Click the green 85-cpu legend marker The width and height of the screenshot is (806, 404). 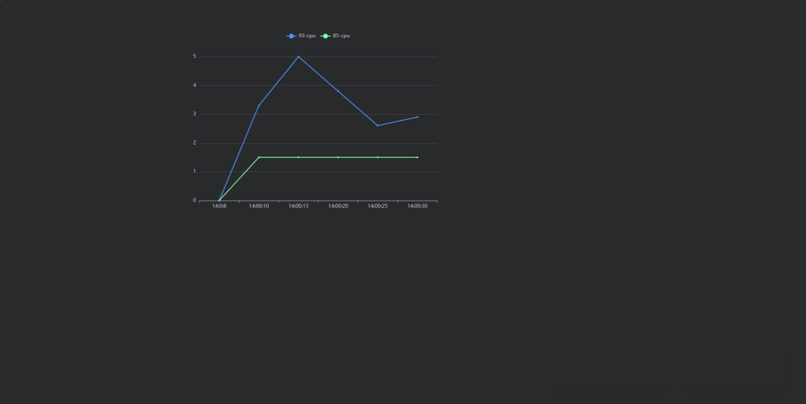coord(325,36)
